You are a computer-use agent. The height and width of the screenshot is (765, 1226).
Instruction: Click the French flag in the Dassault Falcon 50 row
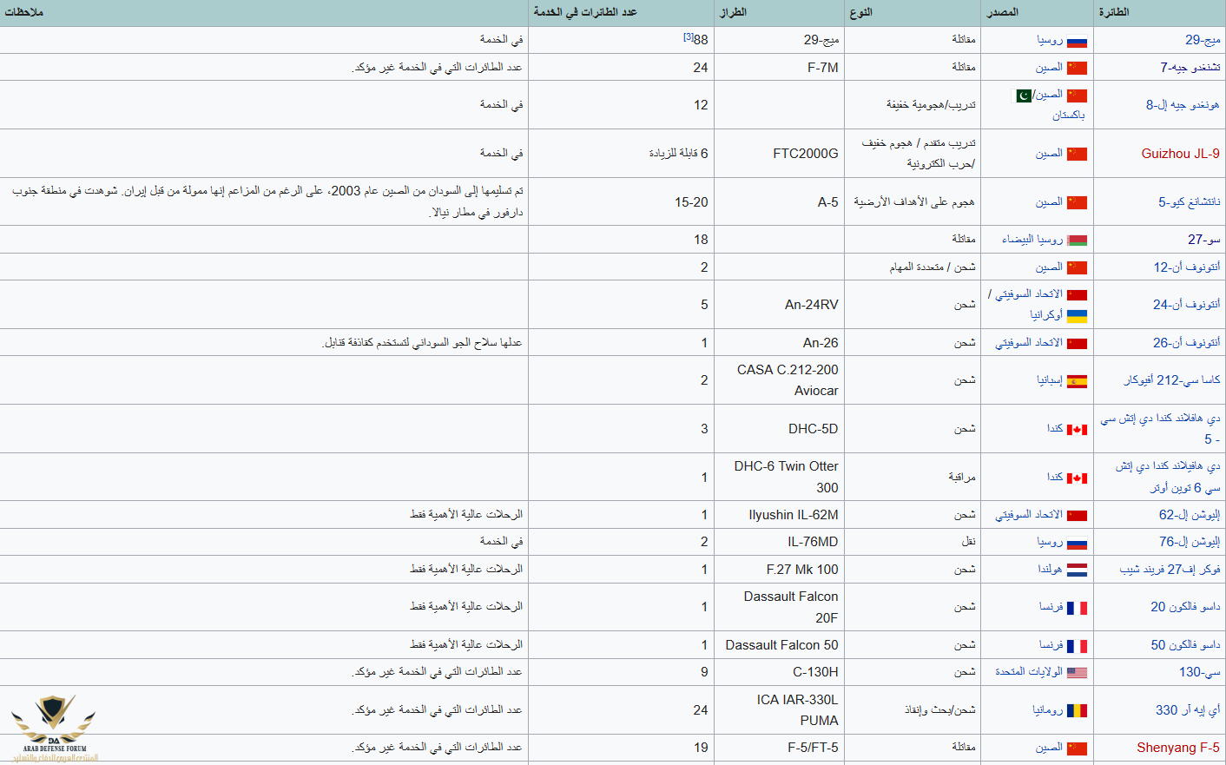(x=1077, y=646)
